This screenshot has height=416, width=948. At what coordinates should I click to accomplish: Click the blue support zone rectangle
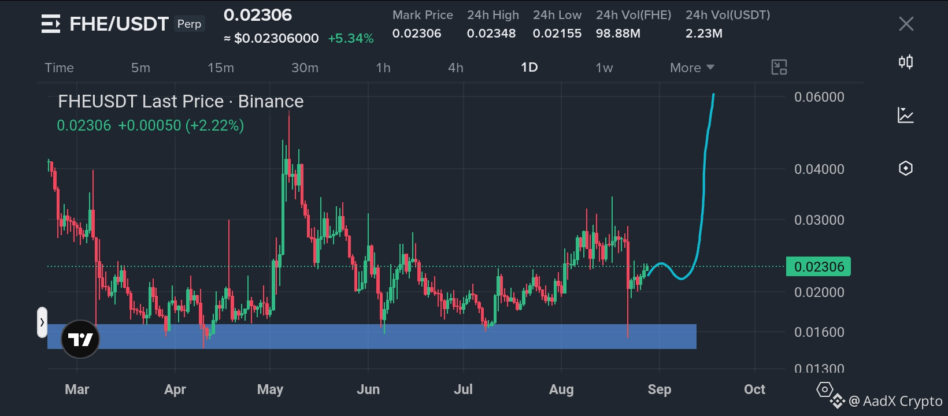pyautogui.click(x=372, y=336)
